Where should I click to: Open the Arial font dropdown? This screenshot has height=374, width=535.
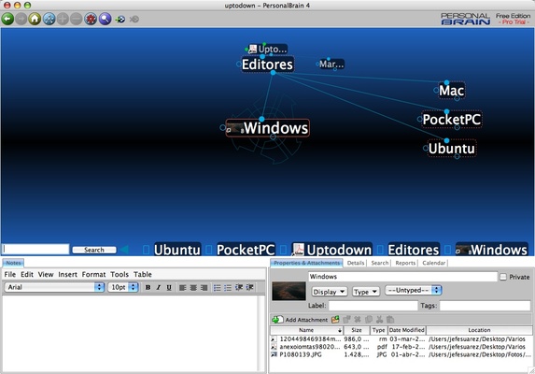[54, 287]
